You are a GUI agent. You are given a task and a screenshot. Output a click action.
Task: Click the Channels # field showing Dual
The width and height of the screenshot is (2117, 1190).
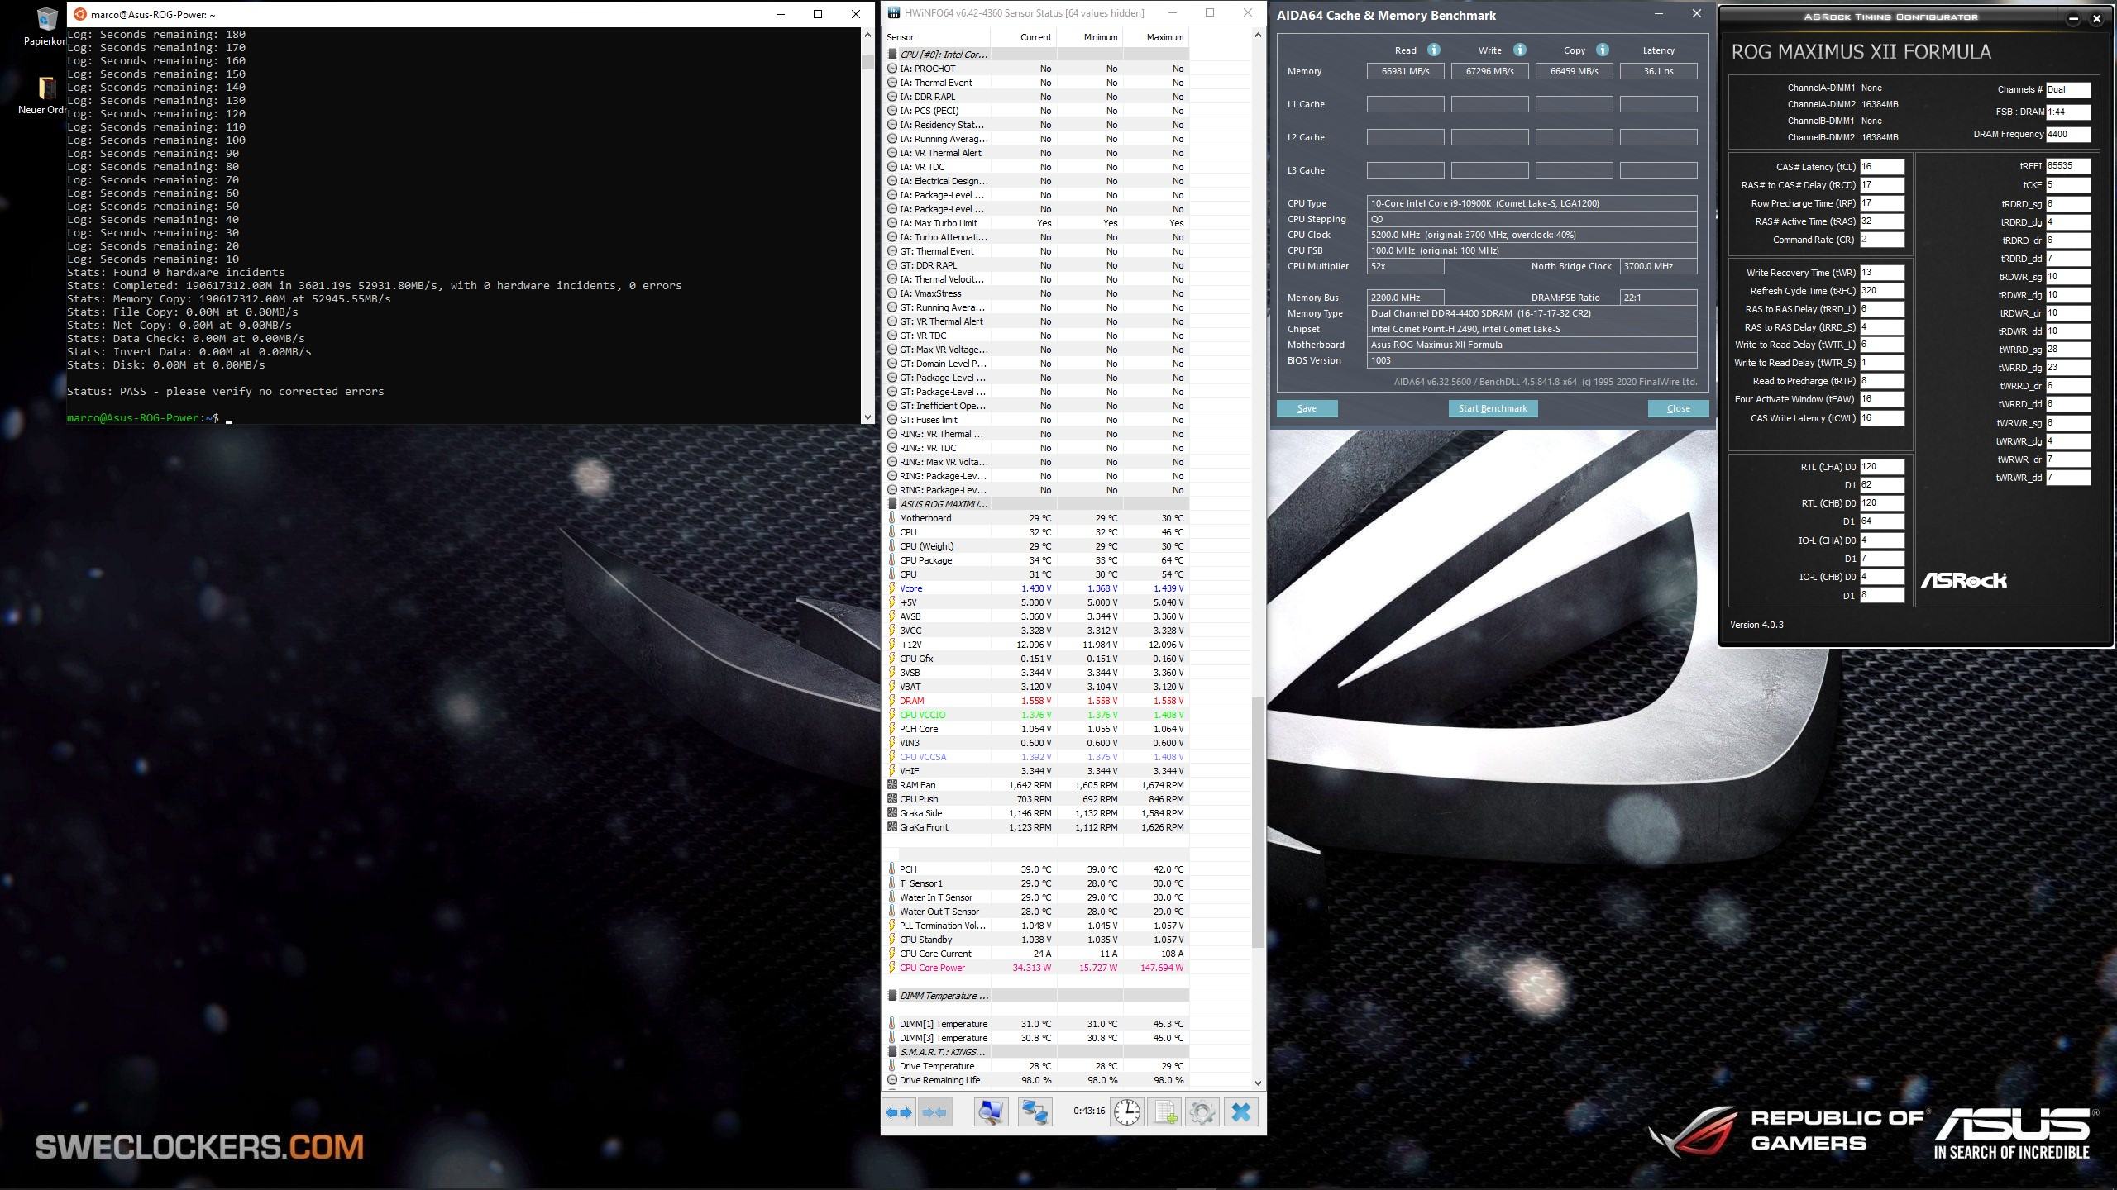tap(2067, 89)
